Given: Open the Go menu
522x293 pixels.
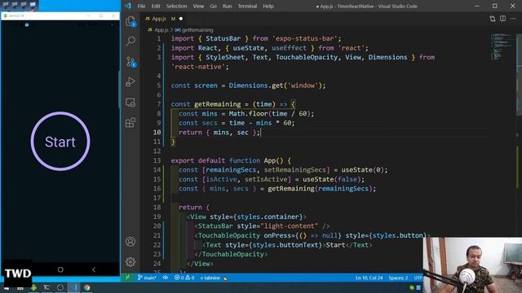Looking at the screenshot, I should (214, 6).
